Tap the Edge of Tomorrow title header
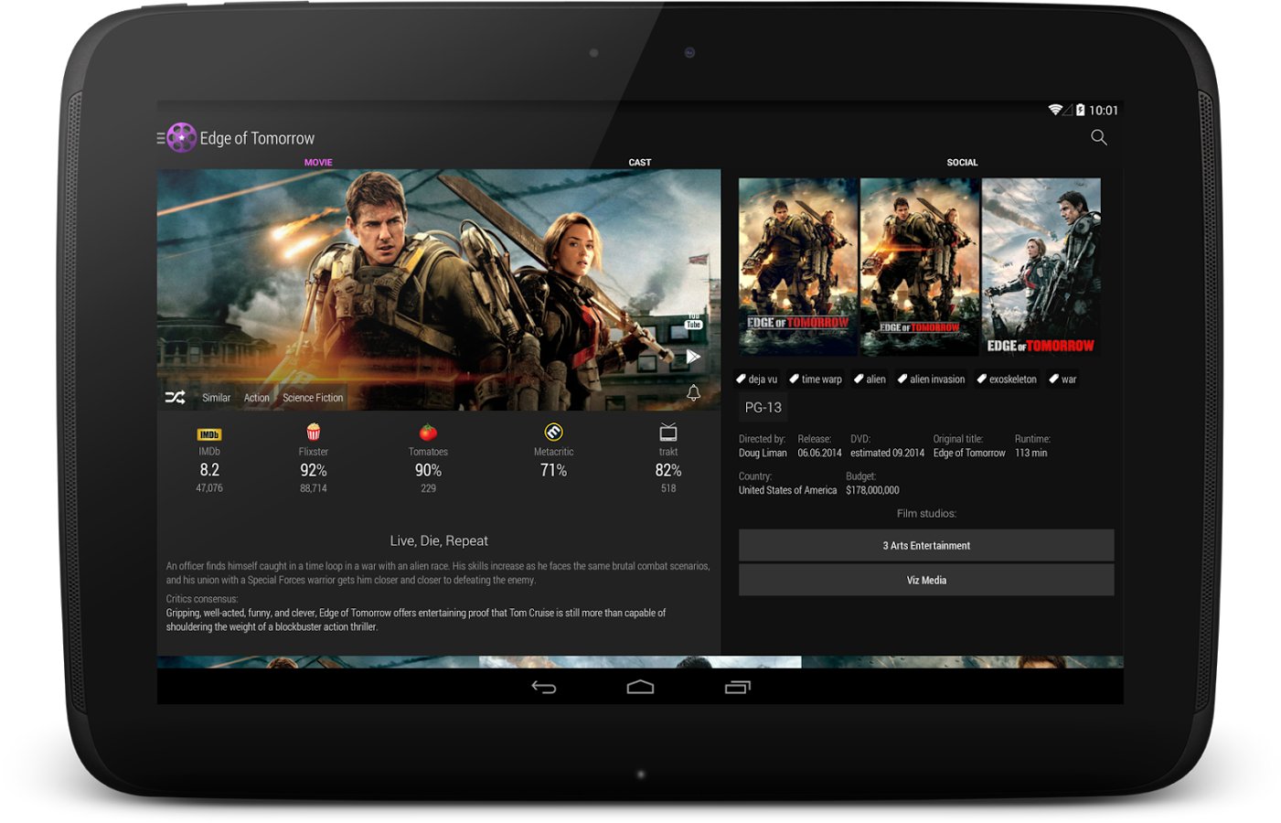Viewport: 1281px width, 823px height. [x=257, y=138]
